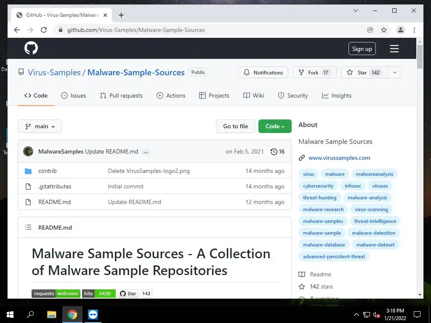
Task: Go back with the browser back arrow
Action: pyautogui.click(x=17, y=30)
